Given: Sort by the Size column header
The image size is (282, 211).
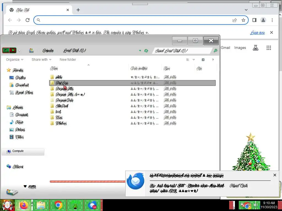Looking at the screenshot, I should coord(206,68).
